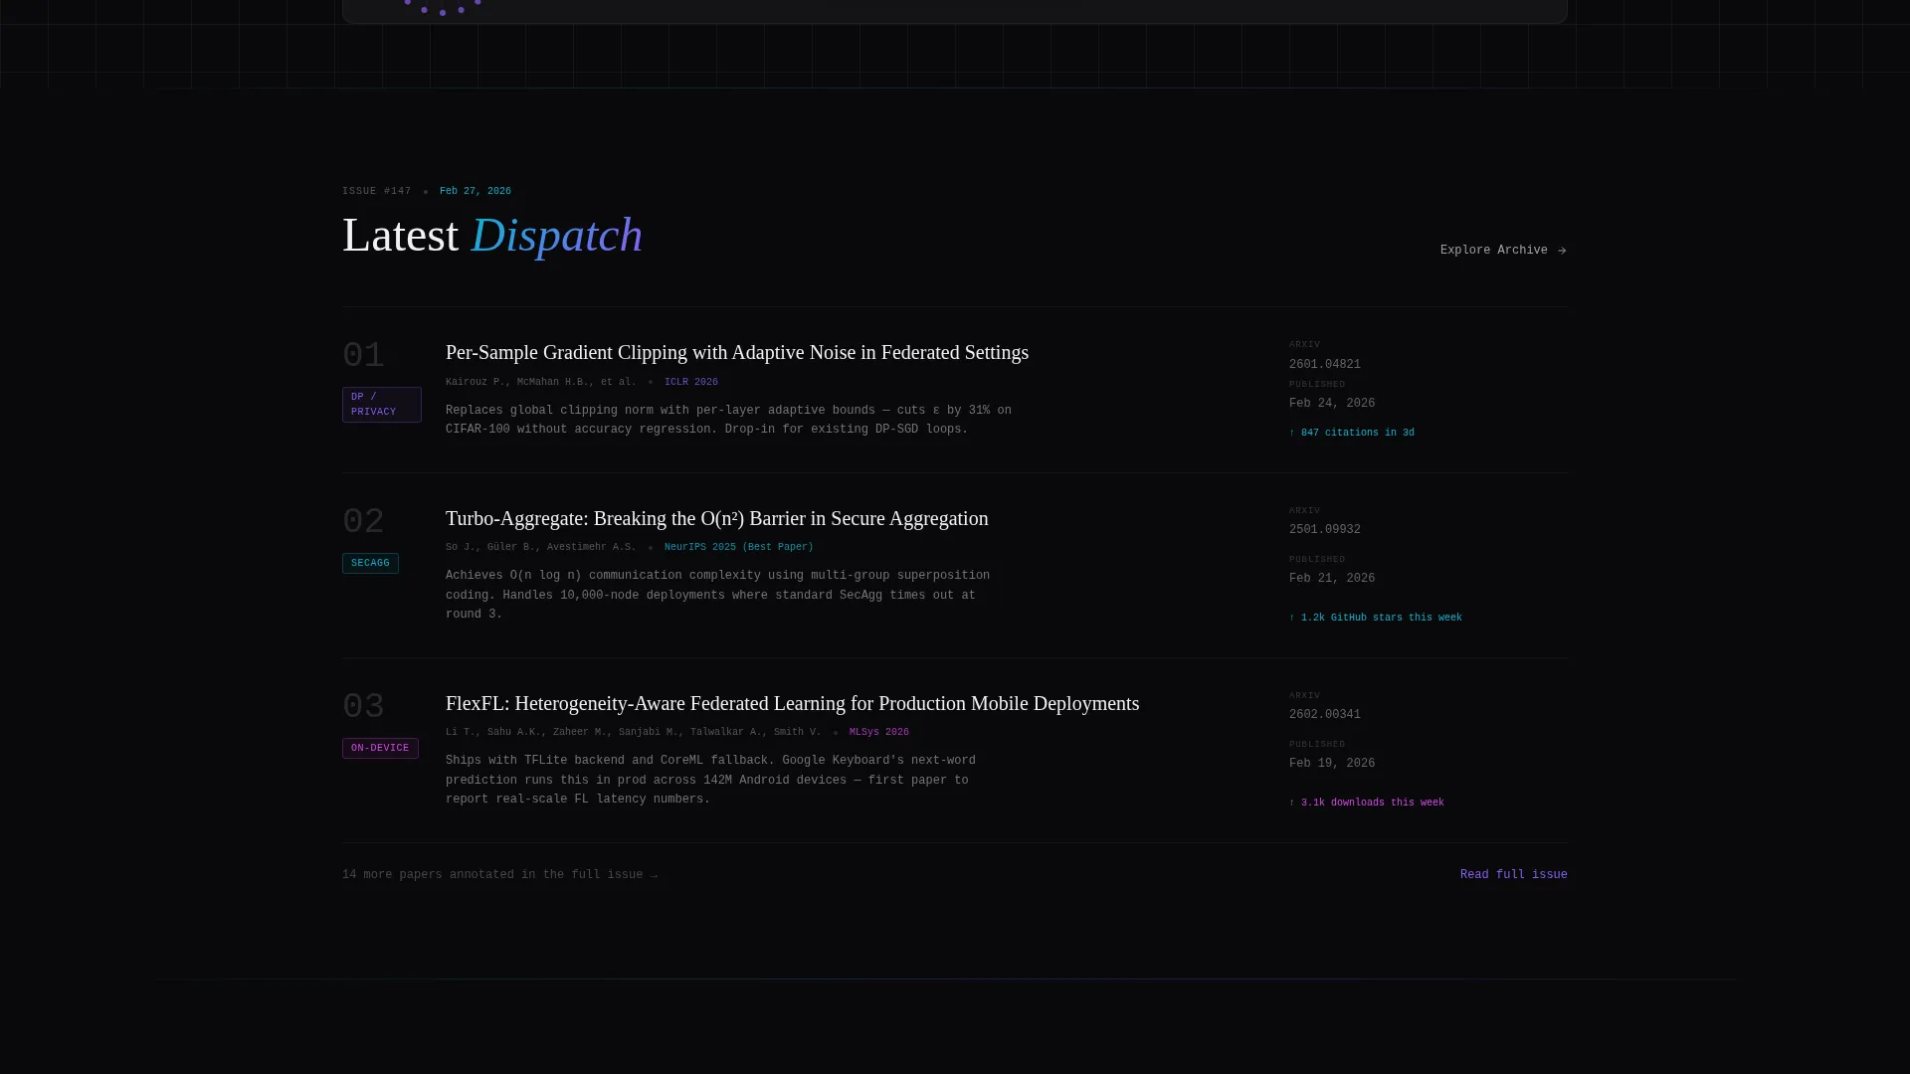Select the ON-DEVICE tag
This screenshot has width=1910, height=1074.
380,748
